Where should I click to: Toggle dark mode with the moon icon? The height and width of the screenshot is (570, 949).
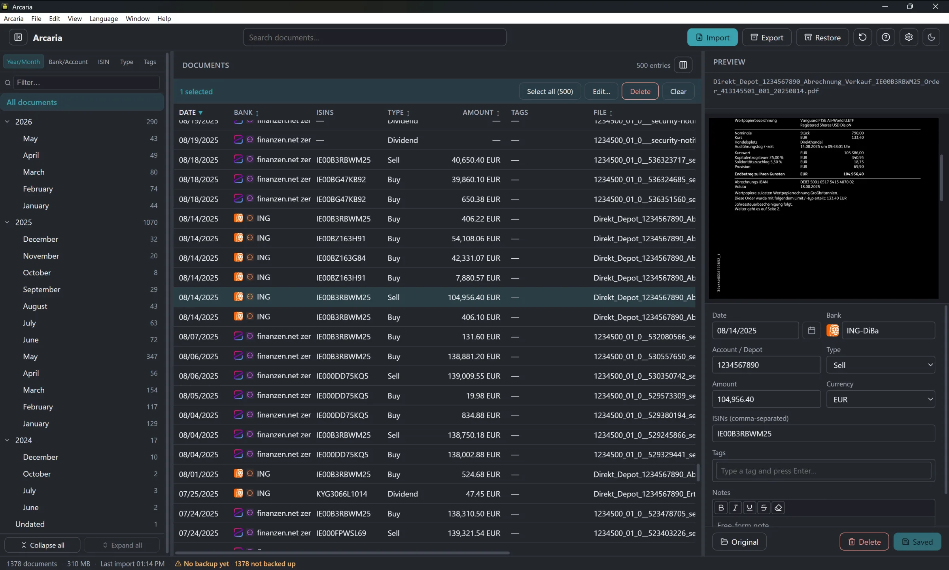(931, 37)
